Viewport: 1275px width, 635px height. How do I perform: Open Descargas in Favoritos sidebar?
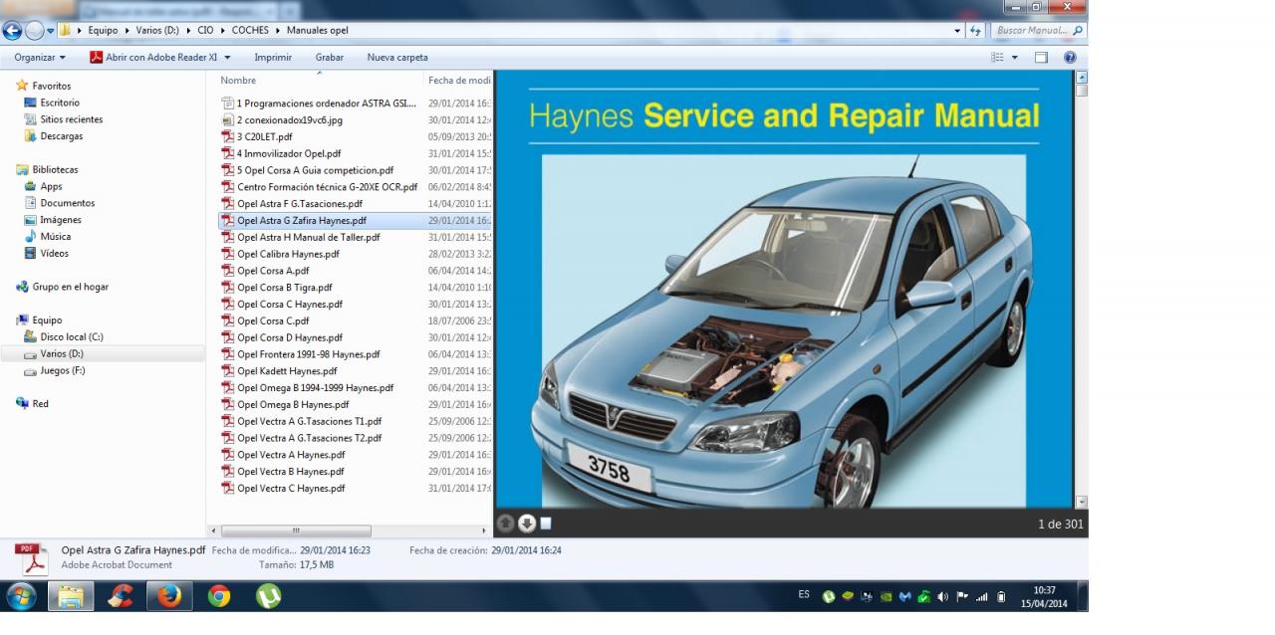[61, 136]
